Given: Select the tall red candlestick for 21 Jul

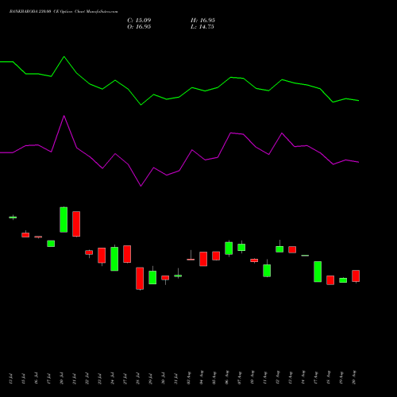Looking at the screenshot, I should [76, 224].
